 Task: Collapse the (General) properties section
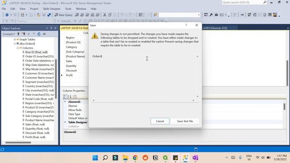click(x=65, y=101)
